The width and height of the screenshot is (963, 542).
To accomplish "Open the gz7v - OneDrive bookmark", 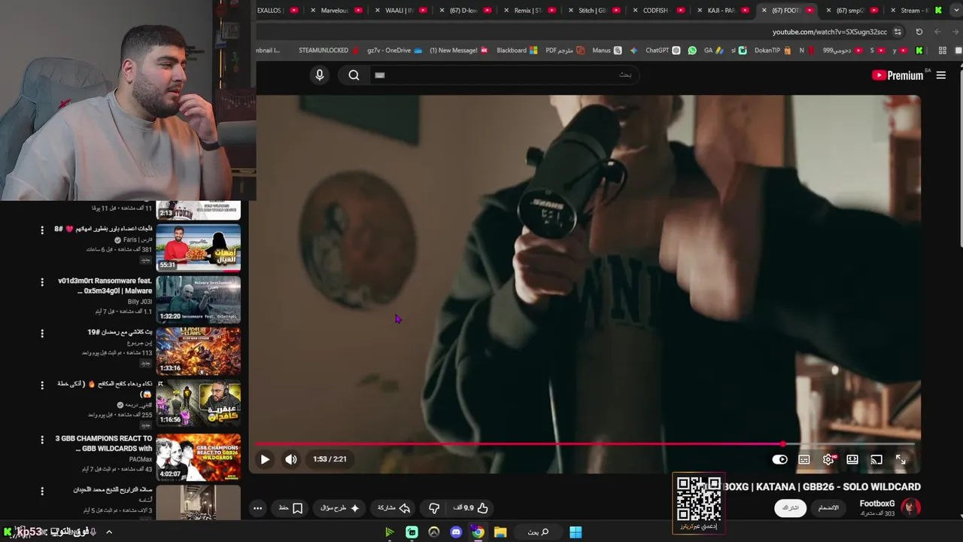I will 395,50.
